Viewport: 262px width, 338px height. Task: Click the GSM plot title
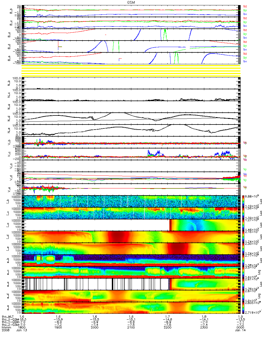click(x=131, y=2)
